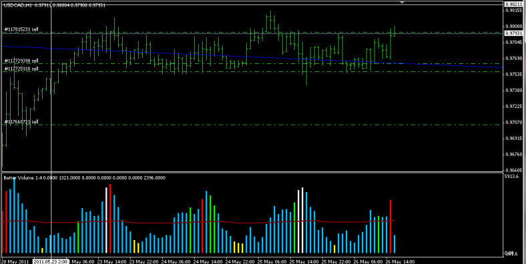Select sell order line #117815231 label
526x264 pixels.
[21, 29]
